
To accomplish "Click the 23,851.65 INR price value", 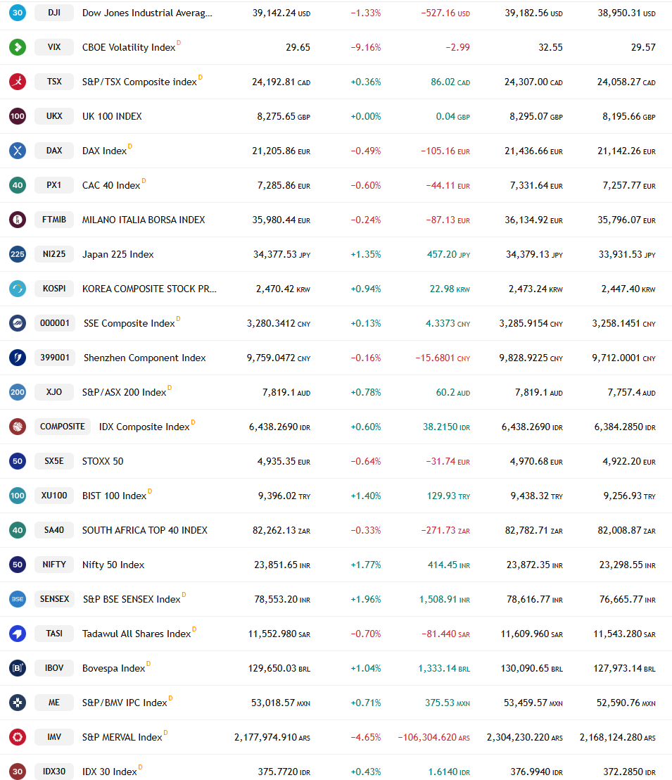I will (282, 565).
